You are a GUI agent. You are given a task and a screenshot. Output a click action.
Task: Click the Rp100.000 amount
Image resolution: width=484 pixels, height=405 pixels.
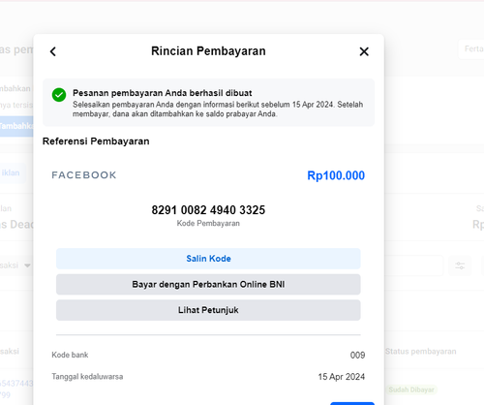[336, 175]
